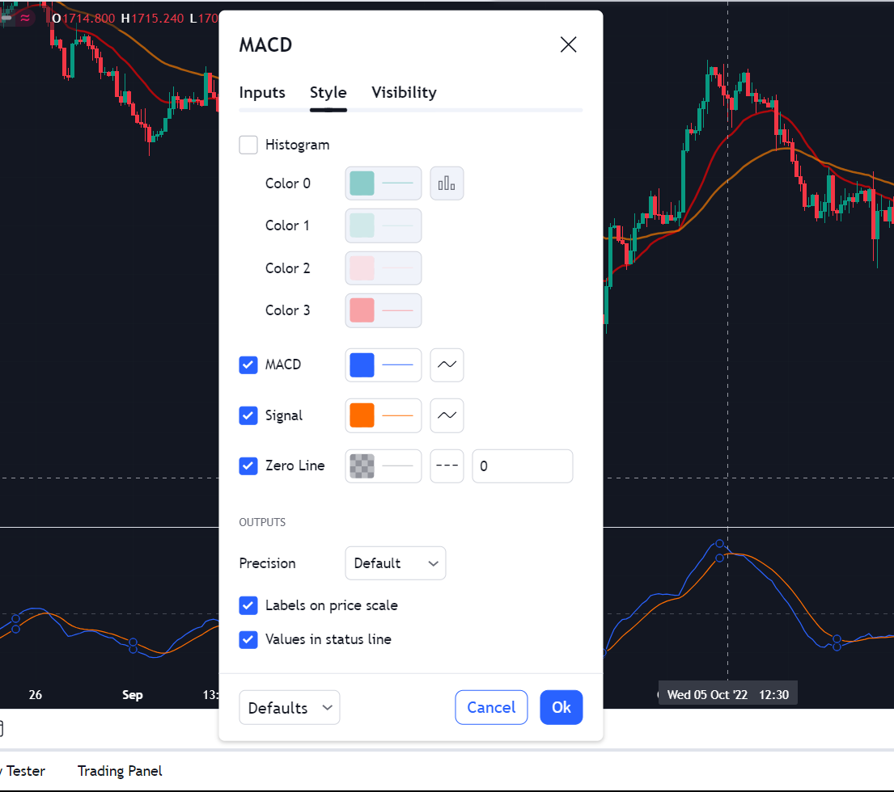The width and height of the screenshot is (894, 792).
Task: Uncheck the MACD line checkbox
Action: pyautogui.click(x=248, y=365)
